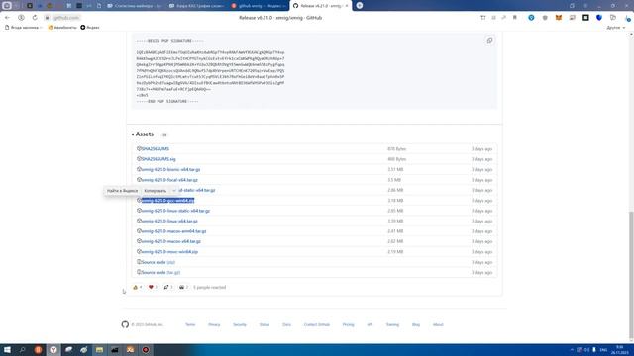Download xmrig focal-x64.tar.gz asset
Screen dimensions: 634x356
coord(169,180)
